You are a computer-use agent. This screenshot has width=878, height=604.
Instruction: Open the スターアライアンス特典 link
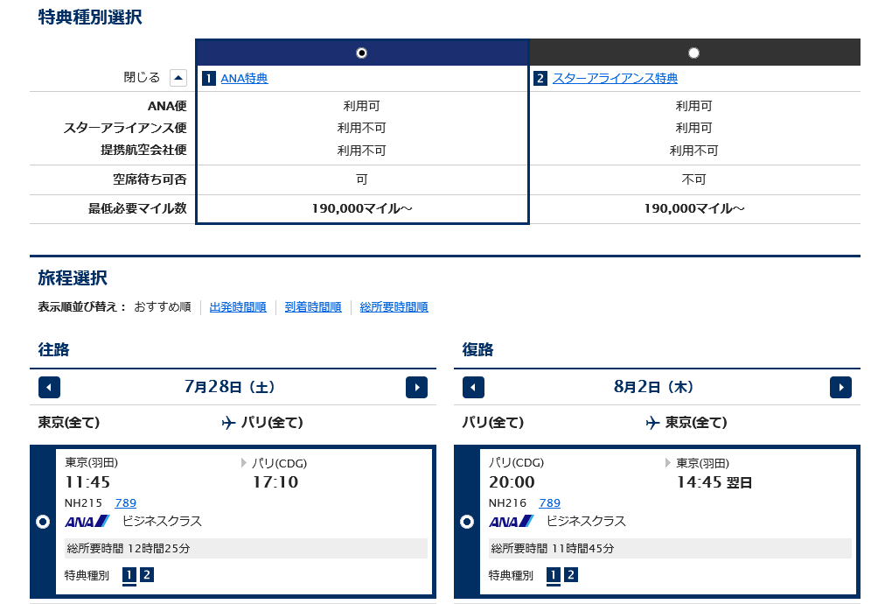(615, 79)
